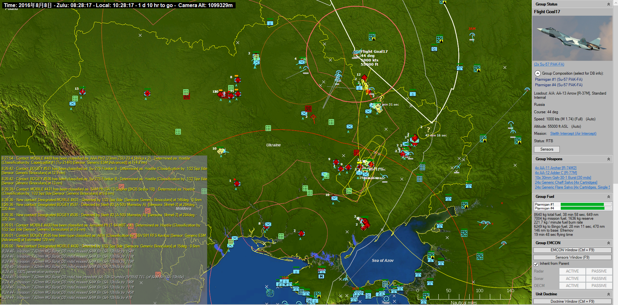Click the 8:26:39 MOBILE #431 log message
The image size is (618, 305).
[98, 191]
